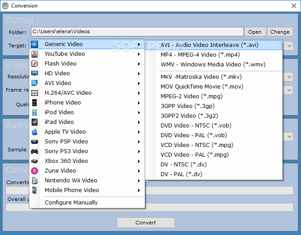301x235 pixels.
Task: Pick VCD Video - PAL format
Action: tap(214, 155)
